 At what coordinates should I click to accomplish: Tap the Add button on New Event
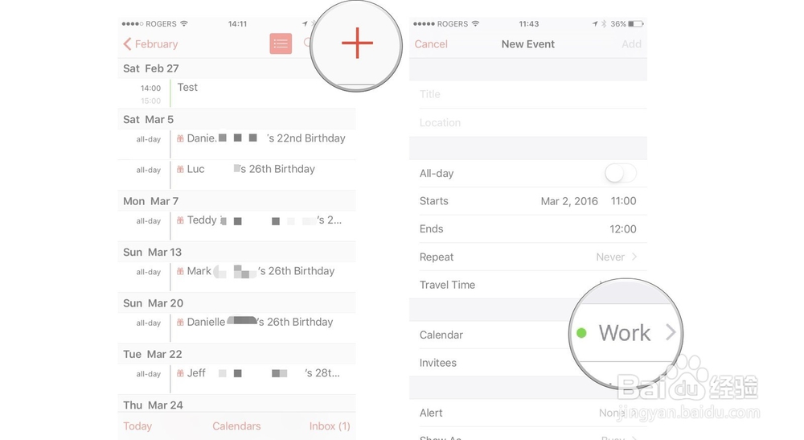click(631, 44)
